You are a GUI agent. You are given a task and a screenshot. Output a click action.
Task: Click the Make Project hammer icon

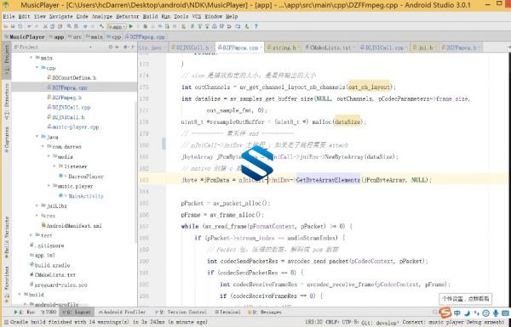[x=101, y=26]
